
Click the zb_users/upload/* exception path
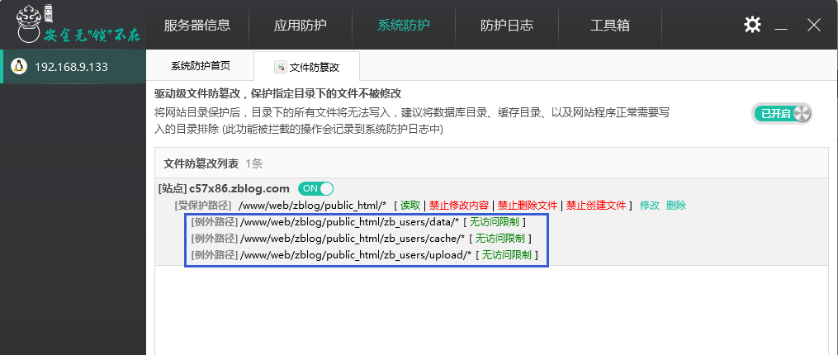(x=355, y=255)
